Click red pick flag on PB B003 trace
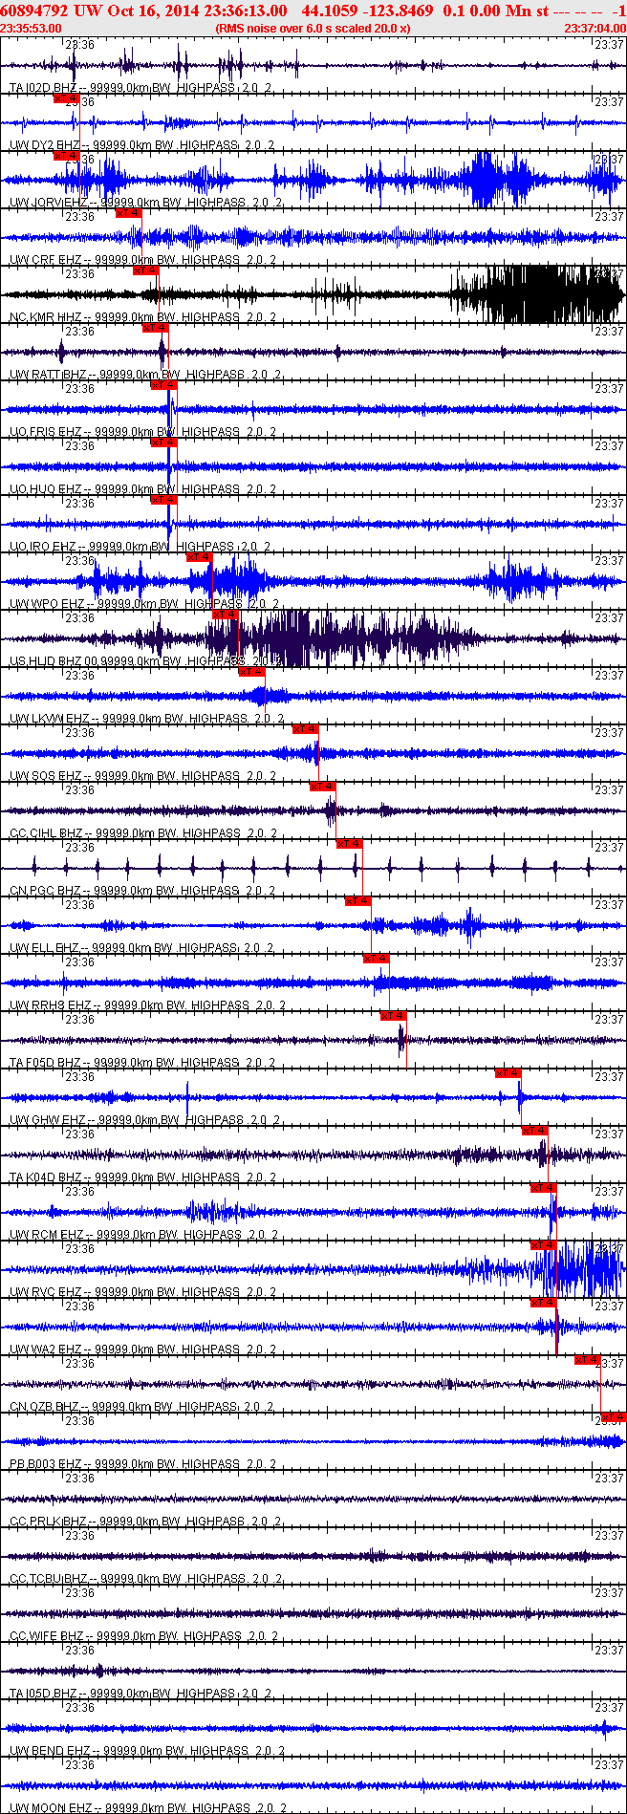The height and width of the screenshot is (1814, 627). coord(614,1417)
